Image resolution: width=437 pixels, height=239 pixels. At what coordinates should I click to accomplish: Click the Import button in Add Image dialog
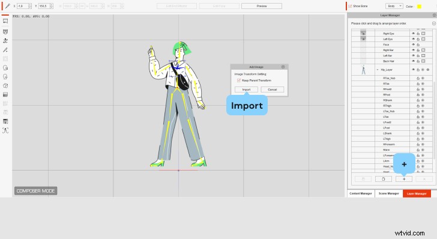(246, 89)
